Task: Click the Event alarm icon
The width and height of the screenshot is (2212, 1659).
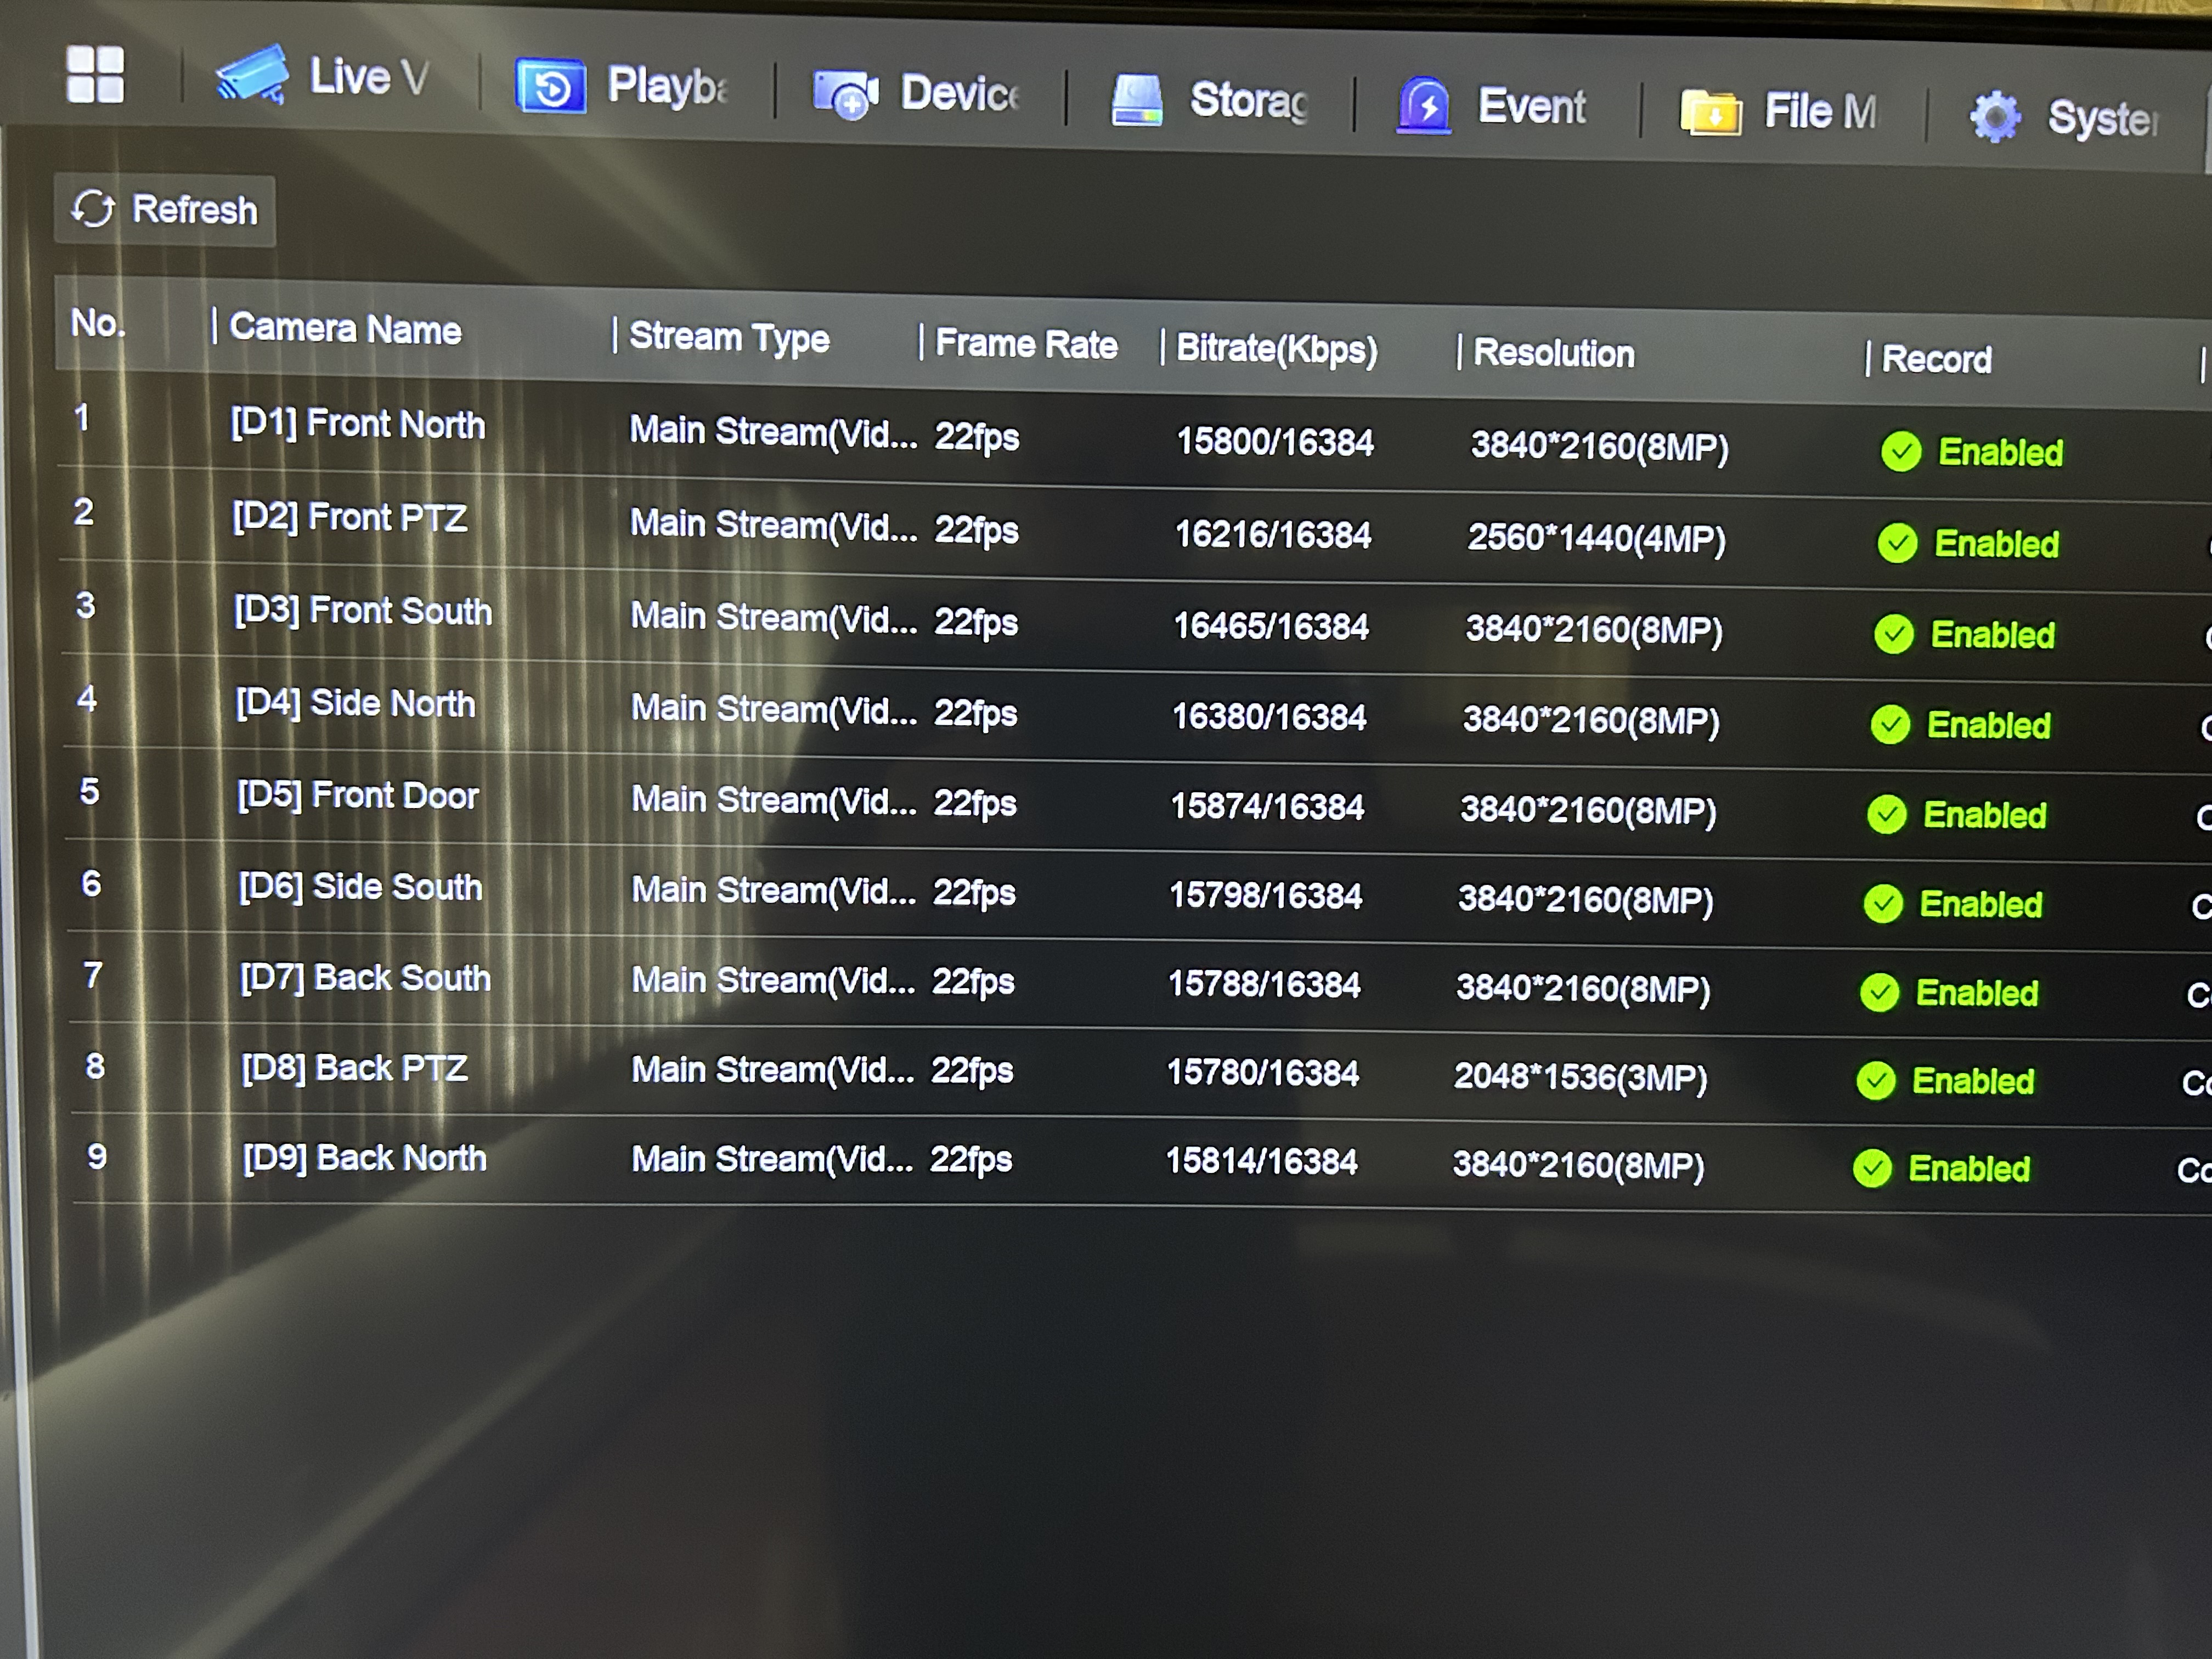Action: pyautogui.click(x=1423, y=105)
